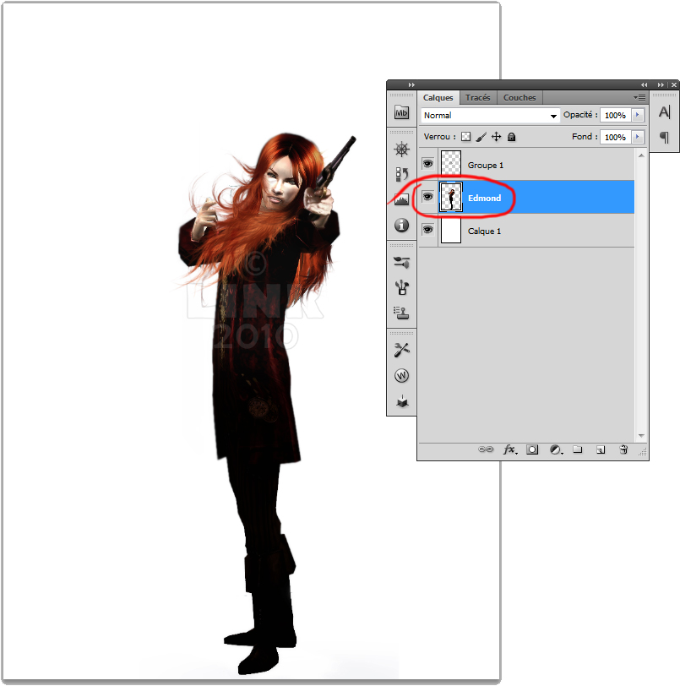Open the Character panel icon
The height and width of the screenshot is (686, 680).
click(664, 112)
